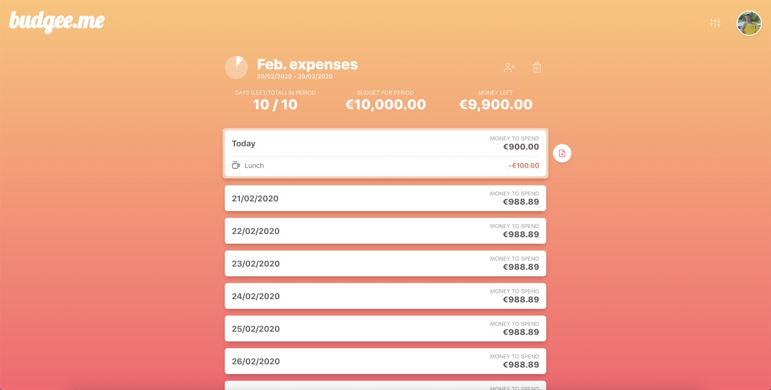The image size is (771, 390).
Task: Click the add person share icon
Action: [509, 67]
